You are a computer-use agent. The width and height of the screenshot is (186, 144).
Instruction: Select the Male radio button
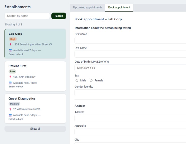tap(77, 81)
